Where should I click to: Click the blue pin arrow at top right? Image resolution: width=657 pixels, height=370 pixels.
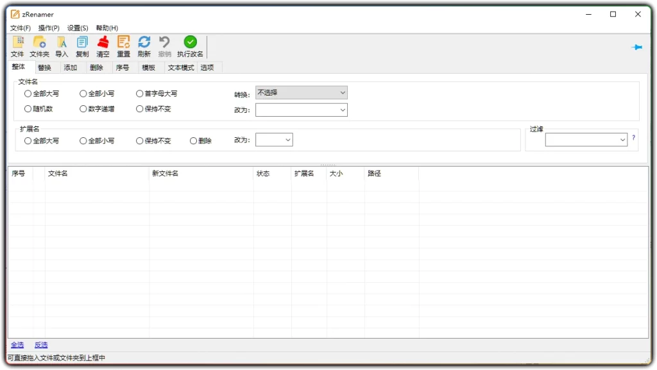pyautogui.click(x=636, y=47)
